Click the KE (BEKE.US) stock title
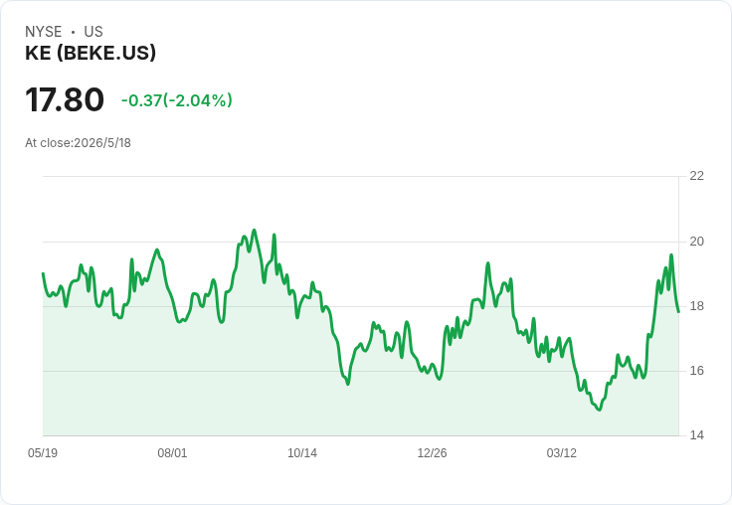The image size is (732, 505). point(91,53)
